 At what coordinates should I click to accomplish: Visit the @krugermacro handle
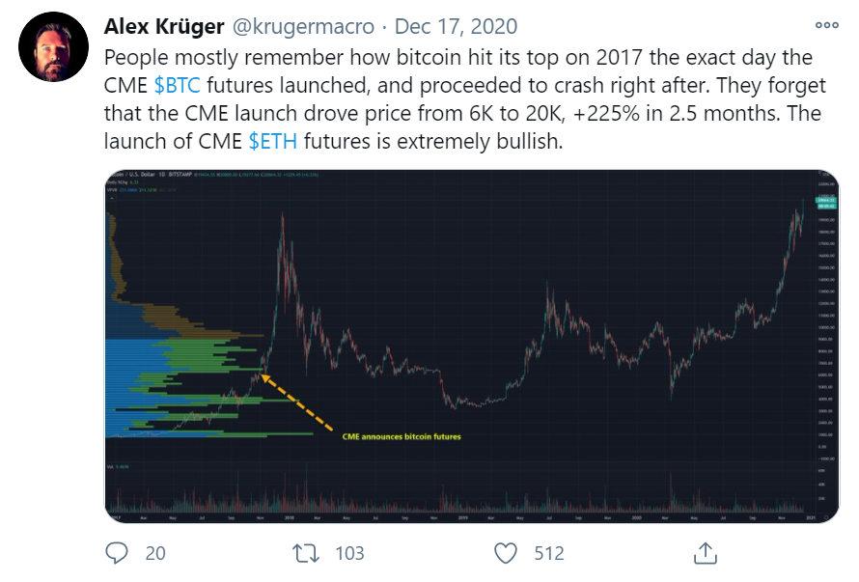tap(303, 26)
